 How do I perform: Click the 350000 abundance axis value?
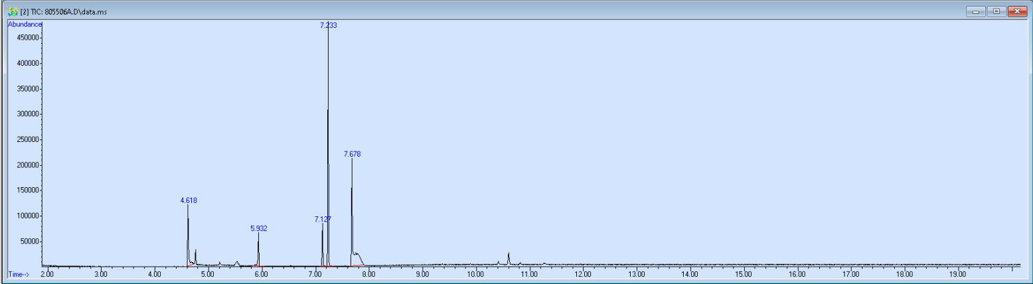coord(29,88)
